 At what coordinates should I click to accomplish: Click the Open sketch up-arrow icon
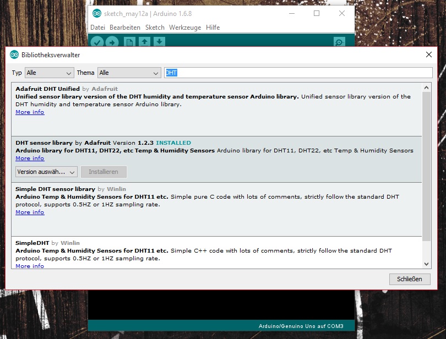tap(144, 42)
